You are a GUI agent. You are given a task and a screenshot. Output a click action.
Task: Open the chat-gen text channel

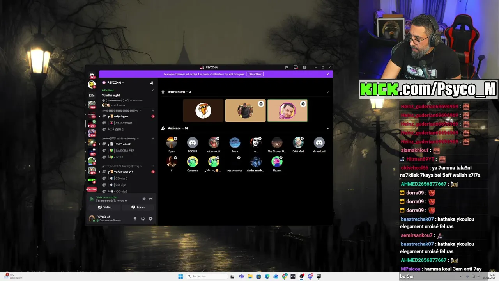click(128, 116)
